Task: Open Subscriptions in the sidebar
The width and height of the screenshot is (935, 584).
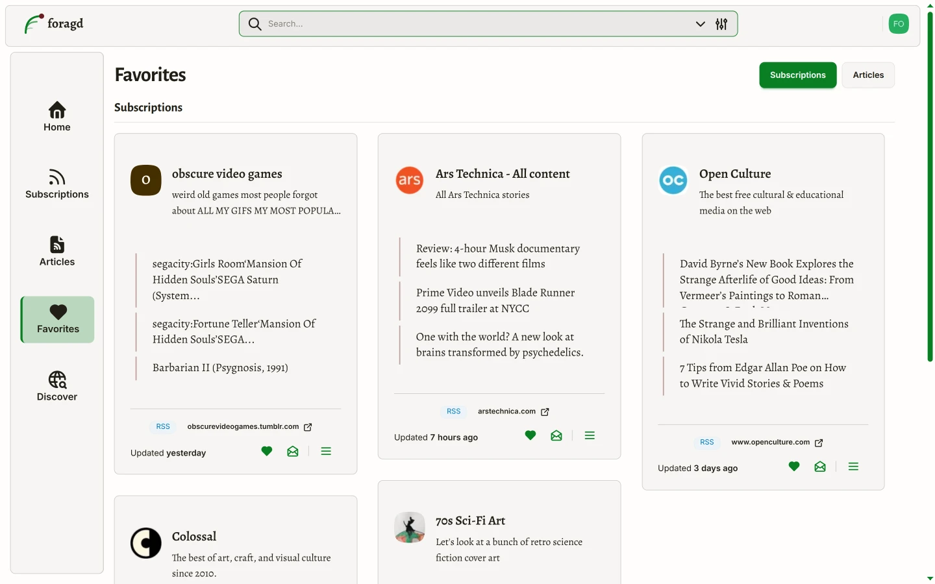Action: click(57, 184)
